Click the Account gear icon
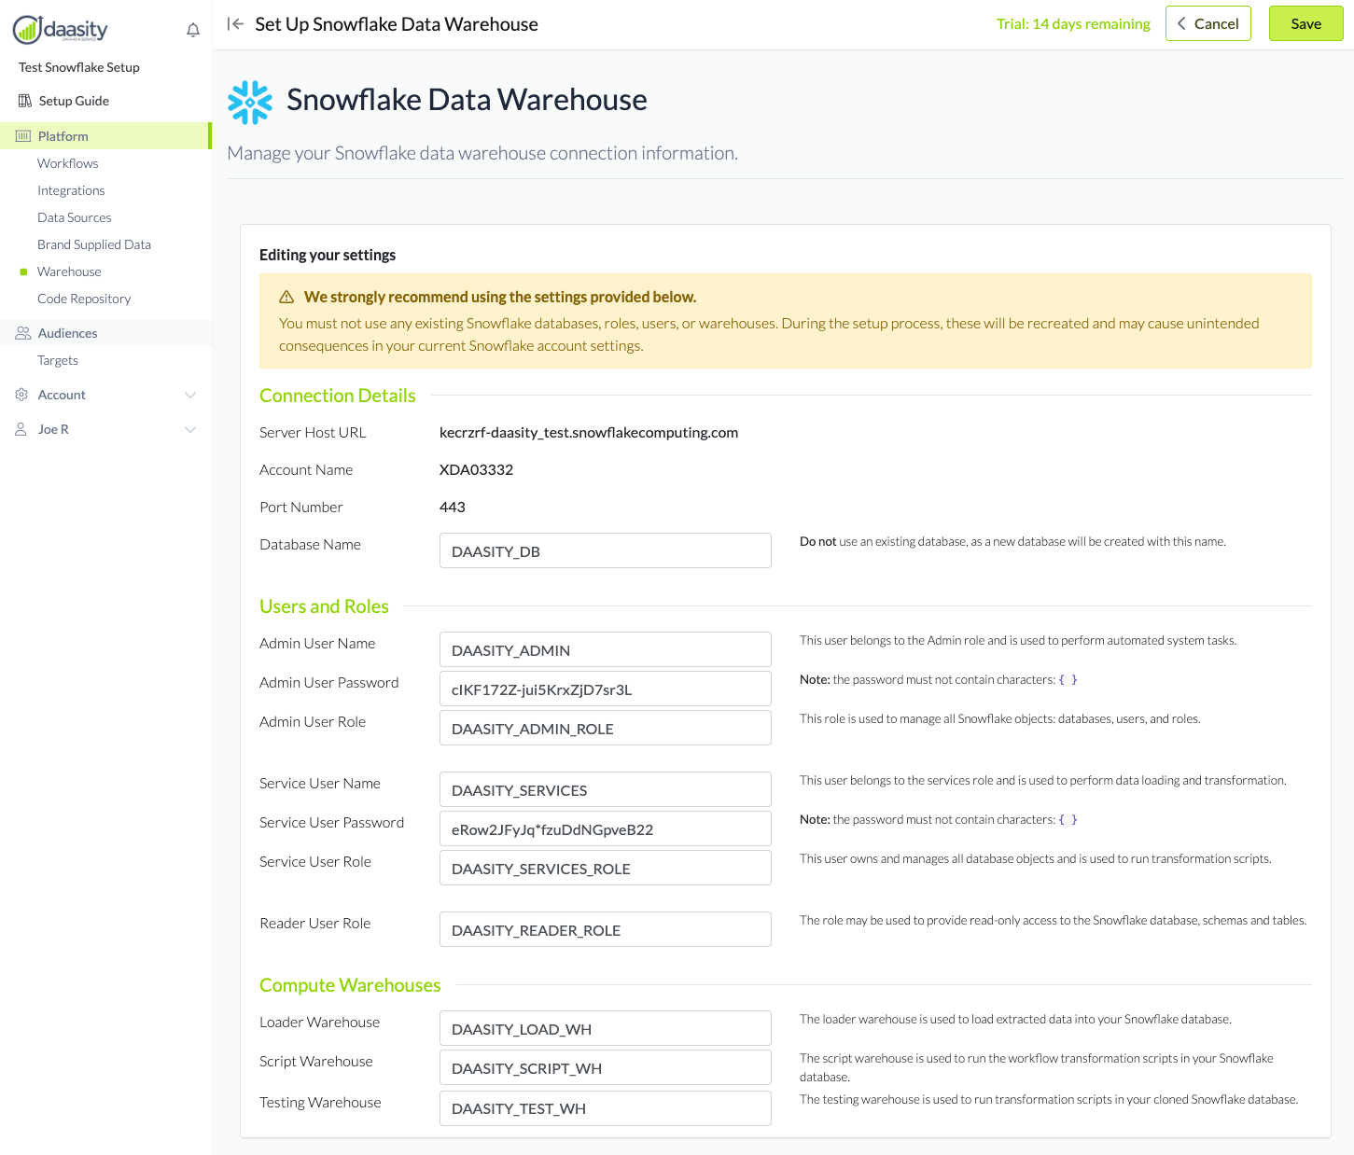This screenshot has width=1354, height=1155. pyautogui.click(x=21, y=395)
